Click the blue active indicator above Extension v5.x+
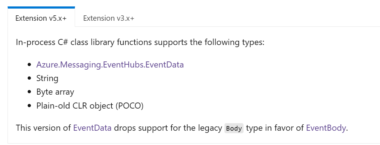 click(x=41, y=7)
